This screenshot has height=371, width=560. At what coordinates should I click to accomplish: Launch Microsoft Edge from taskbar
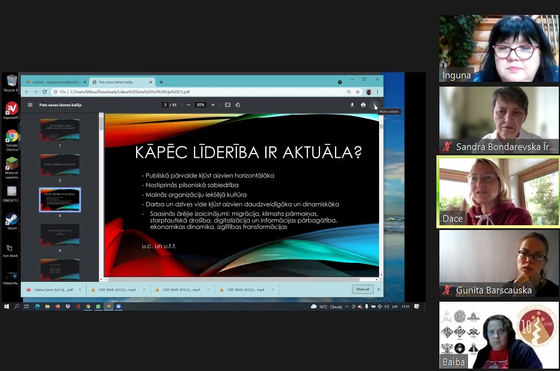37,306
